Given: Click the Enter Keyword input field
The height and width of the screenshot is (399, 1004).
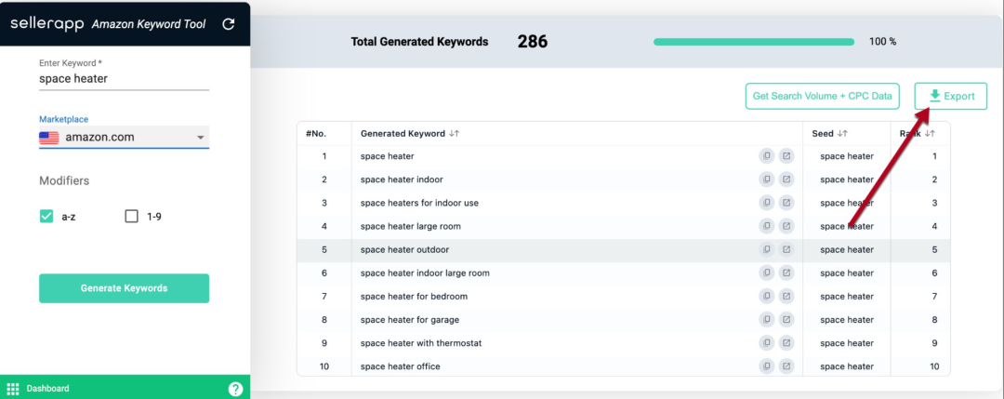Looking at the screenshot, I should [124, 79].
